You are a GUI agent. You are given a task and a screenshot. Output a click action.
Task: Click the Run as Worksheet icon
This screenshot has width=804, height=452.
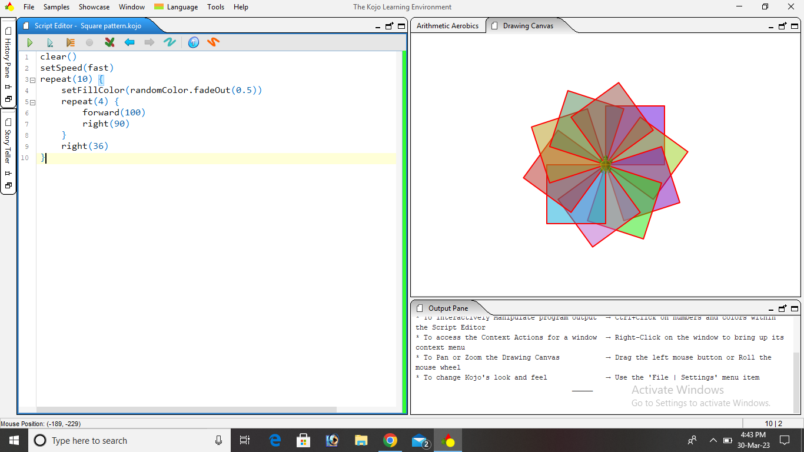(50, 42)
